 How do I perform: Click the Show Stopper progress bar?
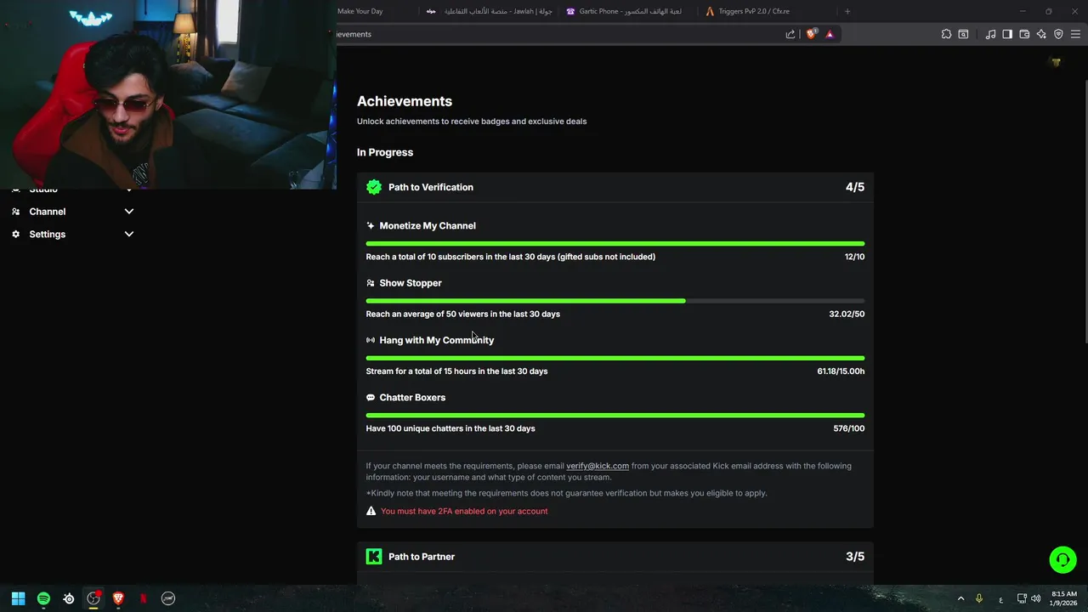[615, 301]
